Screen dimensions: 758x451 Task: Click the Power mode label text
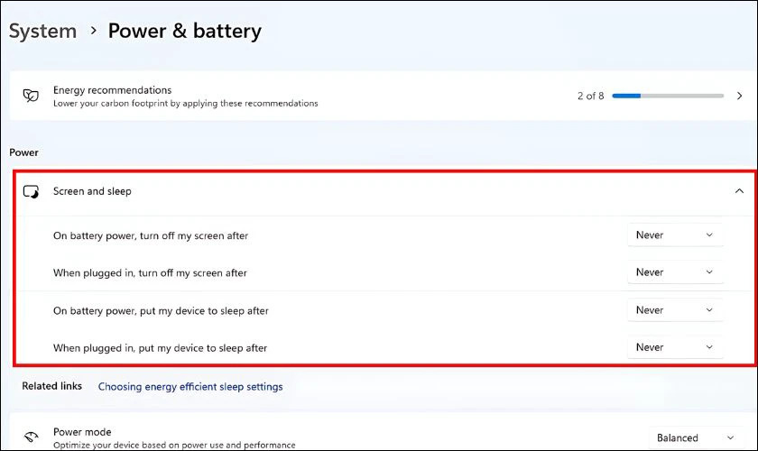click(x=82, y=432)
